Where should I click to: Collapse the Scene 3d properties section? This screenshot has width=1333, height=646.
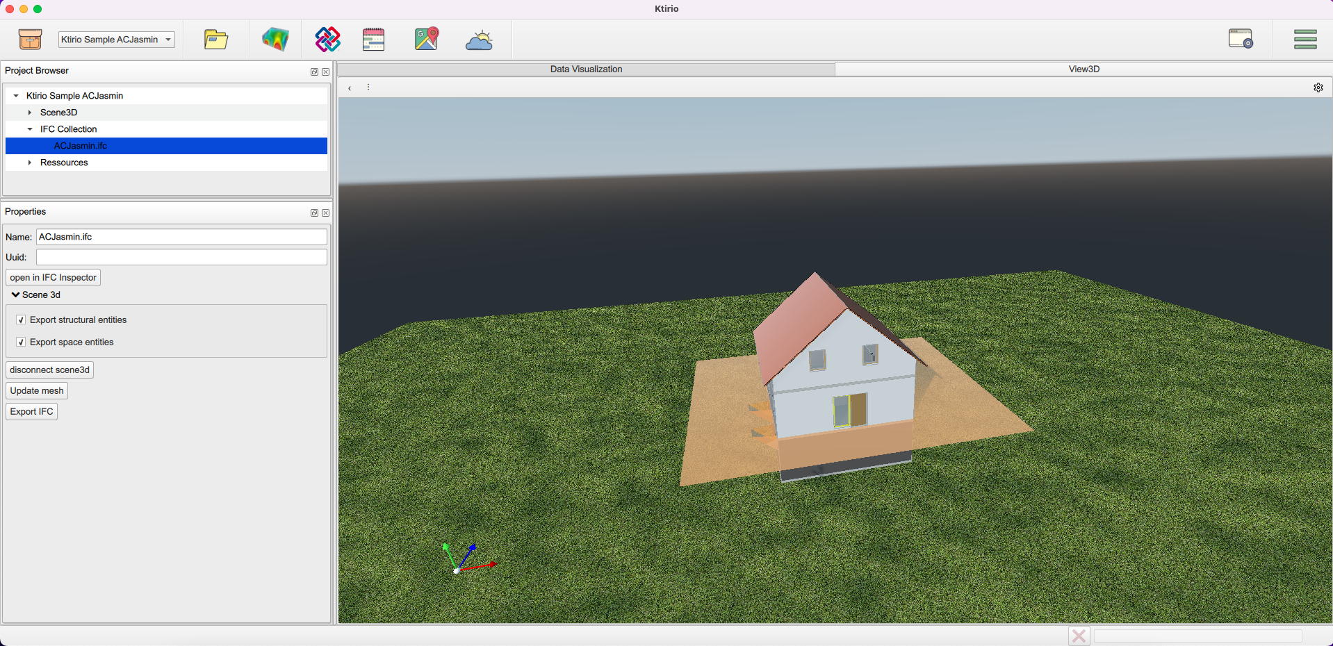pos(15,295)
